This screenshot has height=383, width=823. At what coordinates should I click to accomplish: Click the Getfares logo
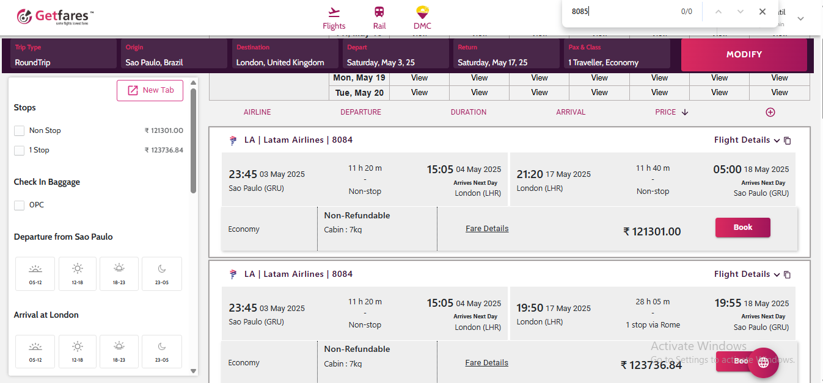click(x=55, y=16)
